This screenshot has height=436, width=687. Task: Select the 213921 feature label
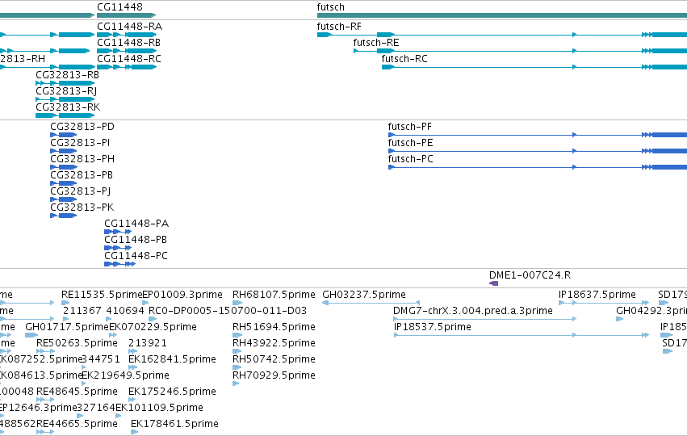coord(148,343)
